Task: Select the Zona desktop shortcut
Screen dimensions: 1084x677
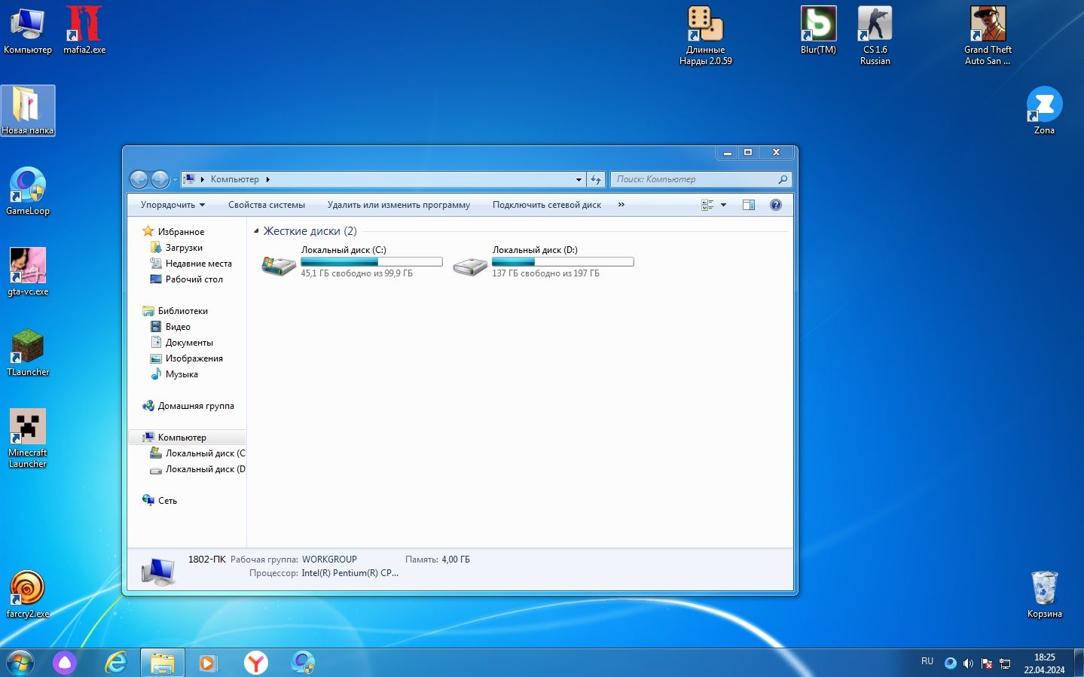Action: [1044, 111]
